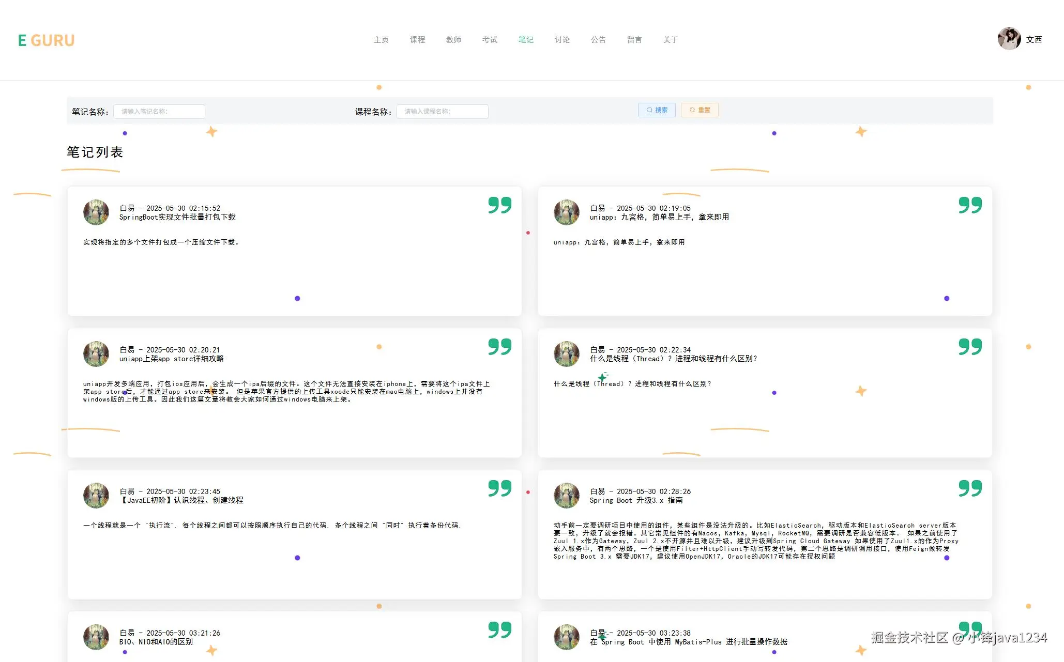Click author avatar on Spring Boot 升级3.x note
This screenshot has height=662, width=1064.
[x=567, y=496]
